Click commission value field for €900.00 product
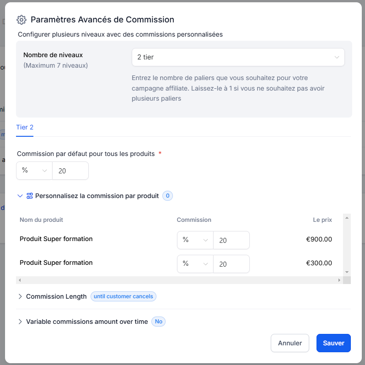This screenshot has width=365, height=365. [x=231, y=240]
